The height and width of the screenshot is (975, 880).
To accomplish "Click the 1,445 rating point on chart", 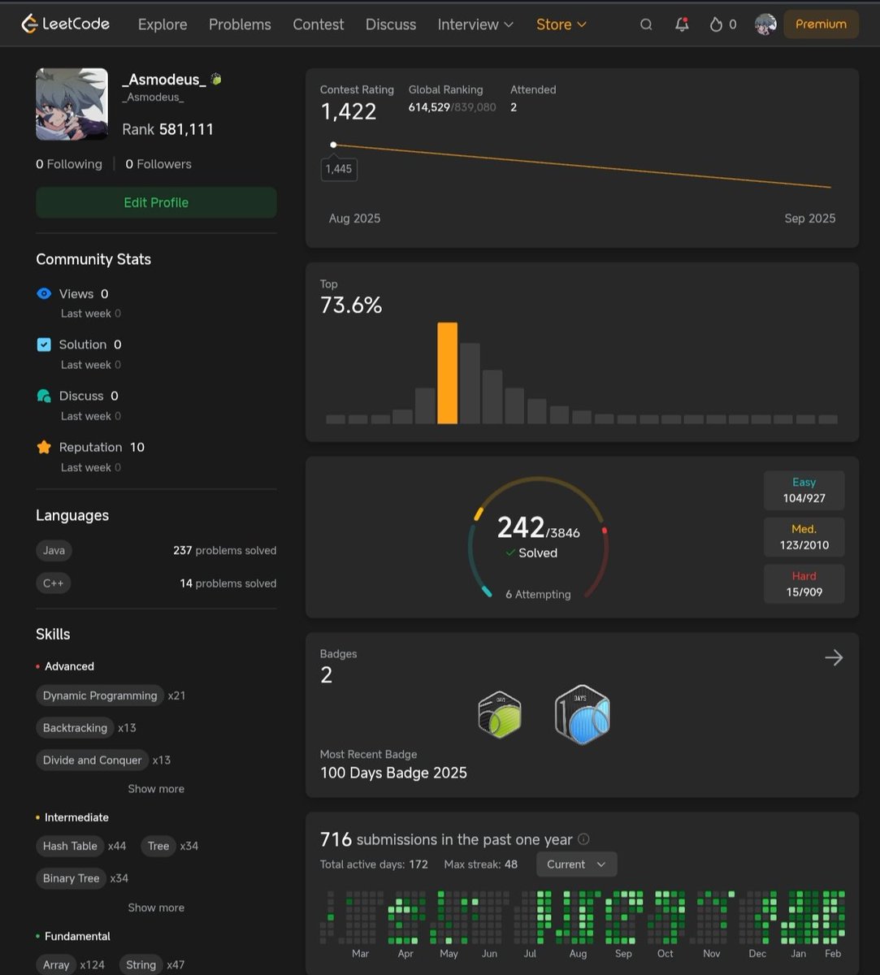I will pos(333,145).
